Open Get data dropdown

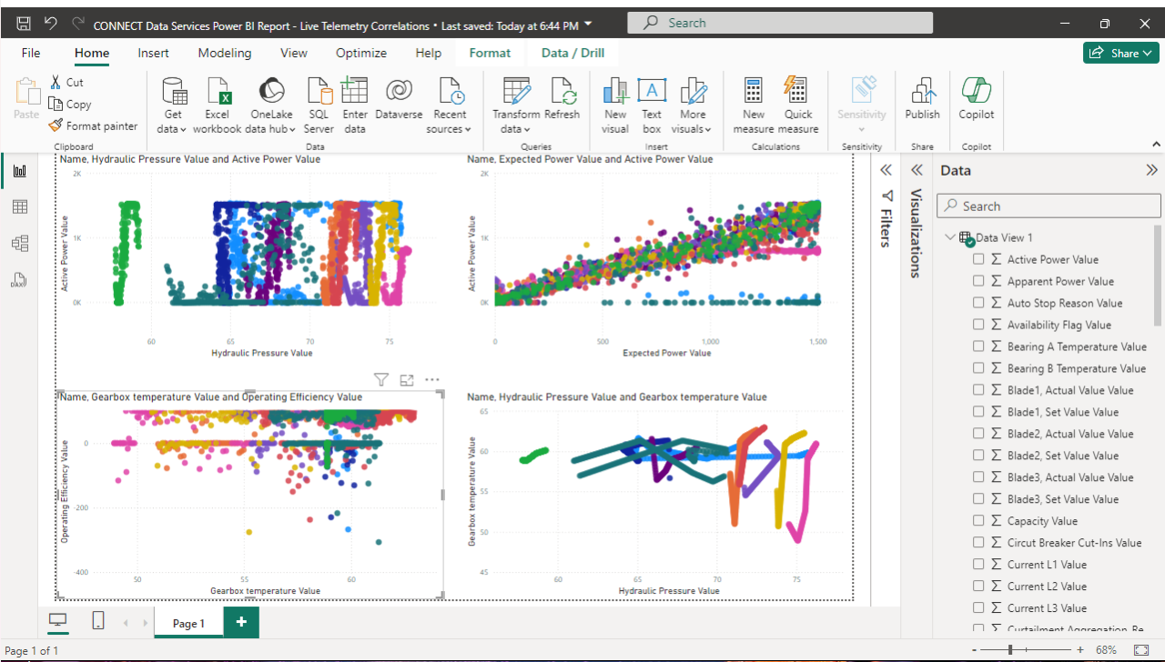[x=172, y=105]
